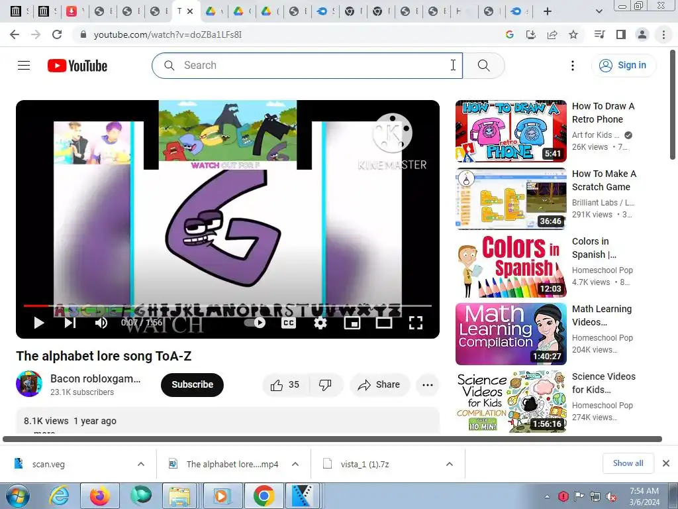The width and height of the screenshot is (678, 509).
Task: Click the vertical page scrollbar
Action: pos(673,104)
